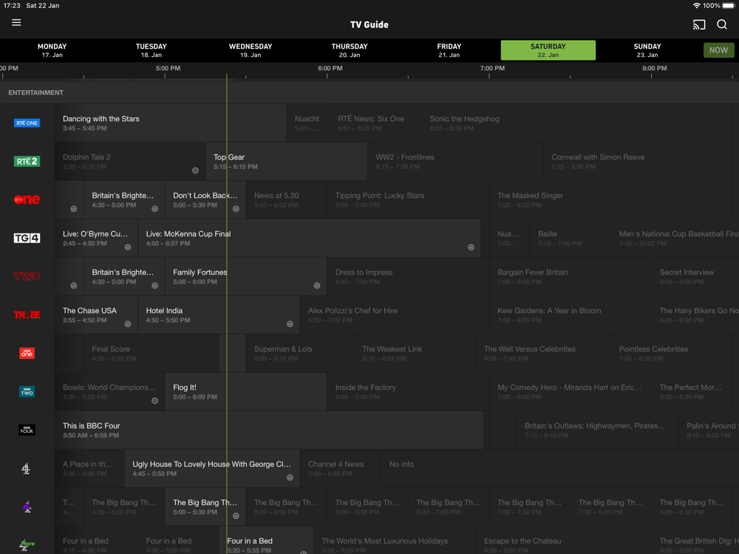Click replay icon on Dolphin Tale 2
This screenshot has width=739, height=554.
195,170
